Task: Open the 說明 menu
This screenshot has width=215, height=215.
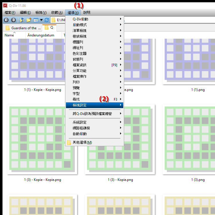Action: (87, 13)
